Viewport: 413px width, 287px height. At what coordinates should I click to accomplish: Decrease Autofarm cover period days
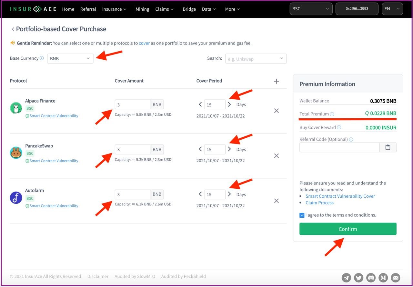point(200,194)
